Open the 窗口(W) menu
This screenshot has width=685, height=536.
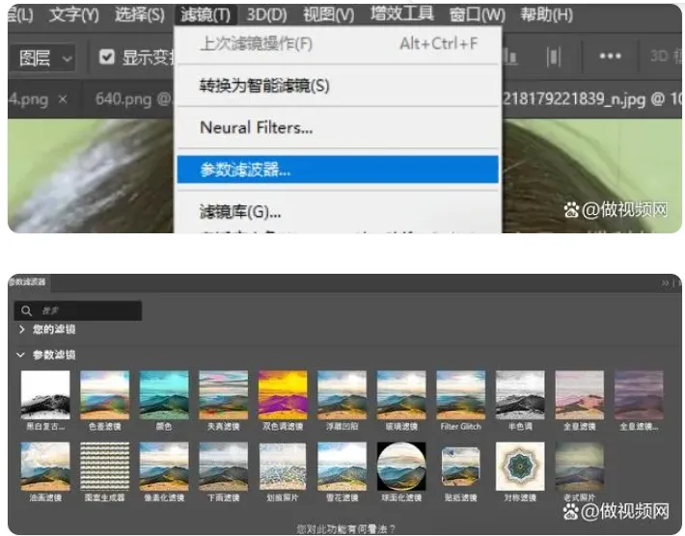[477, 14]
